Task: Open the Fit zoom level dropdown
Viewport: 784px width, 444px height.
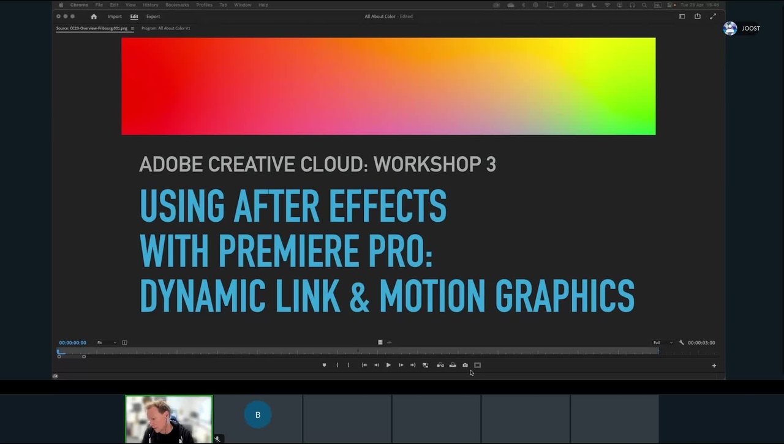Action: pos(106,342)
